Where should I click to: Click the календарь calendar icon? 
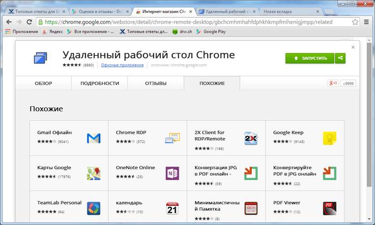pyautogui.click(x=172, y=208)
